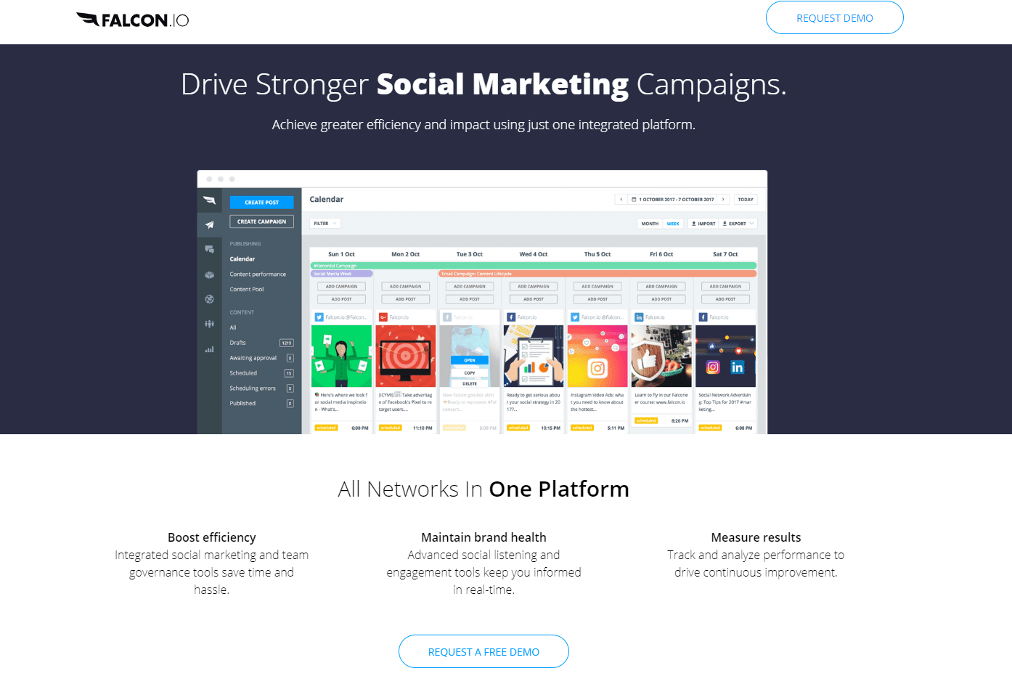Click Add Campaign under Sun 1 Oct
This screenshot has width=1012, height=684.
point(341,287)
